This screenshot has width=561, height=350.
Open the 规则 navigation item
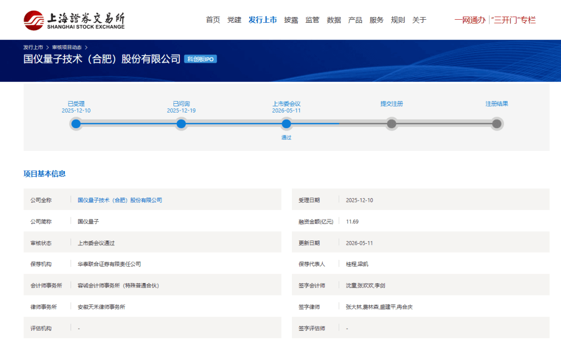tap(398, 20)
